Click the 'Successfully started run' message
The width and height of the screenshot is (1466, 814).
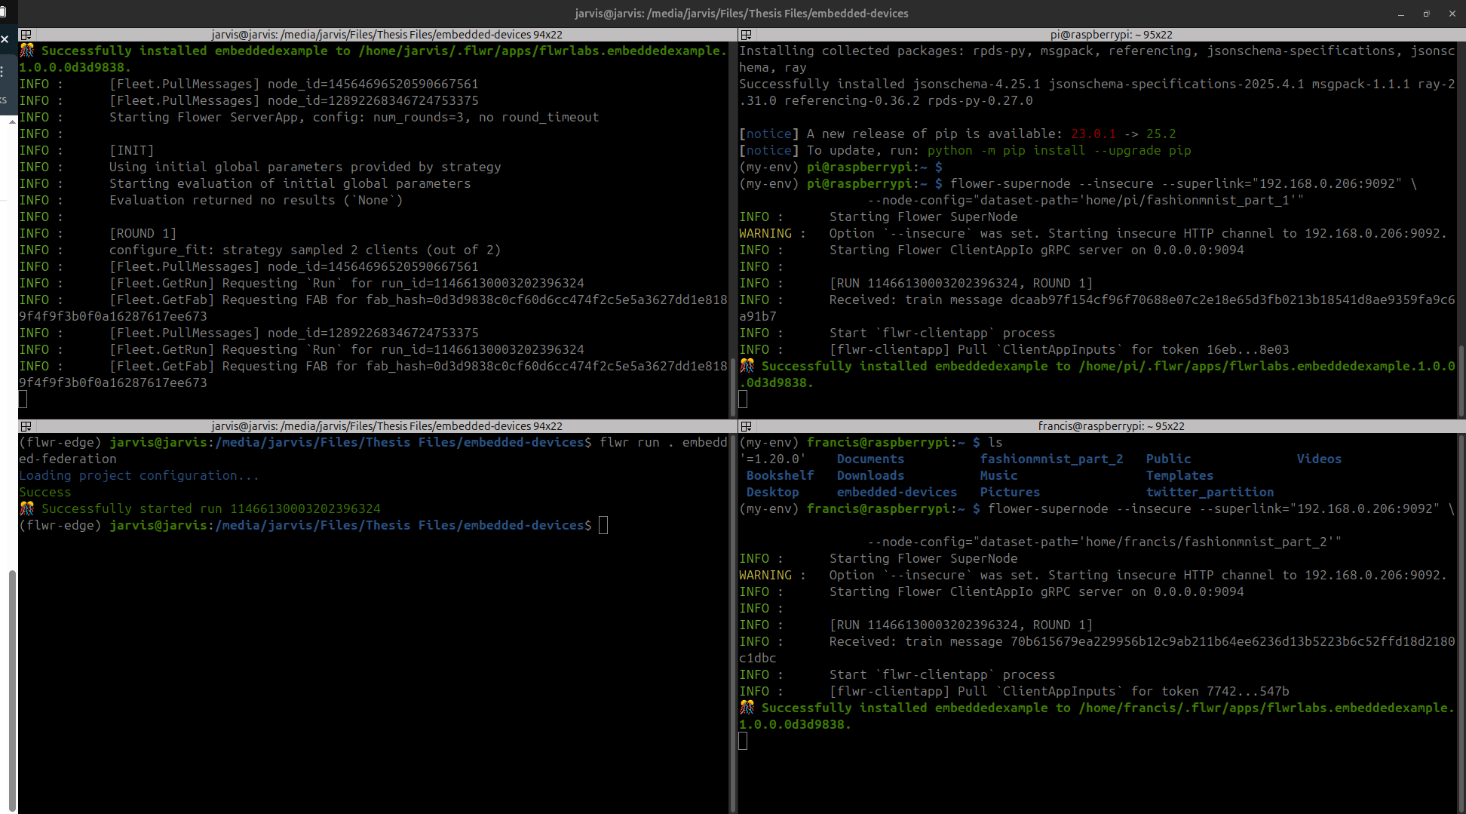pyautogui.click(x=210, y=508)
